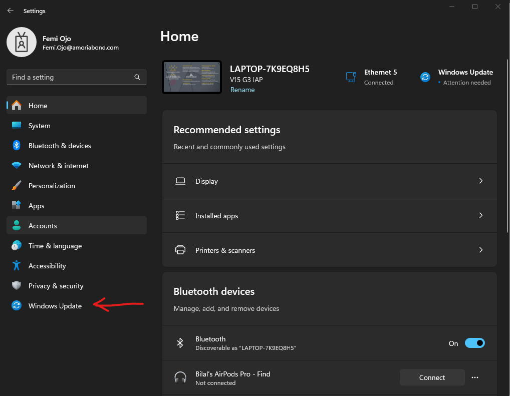Click the Recommended settings heading
Viewport: 510px width, 396px height.
227,130
